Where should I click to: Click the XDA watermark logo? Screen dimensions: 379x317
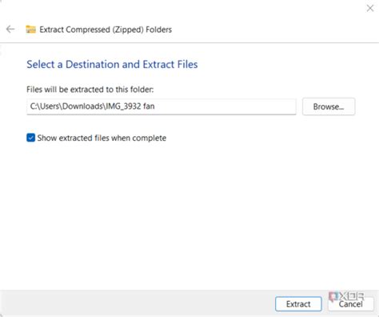click(346, 297)
